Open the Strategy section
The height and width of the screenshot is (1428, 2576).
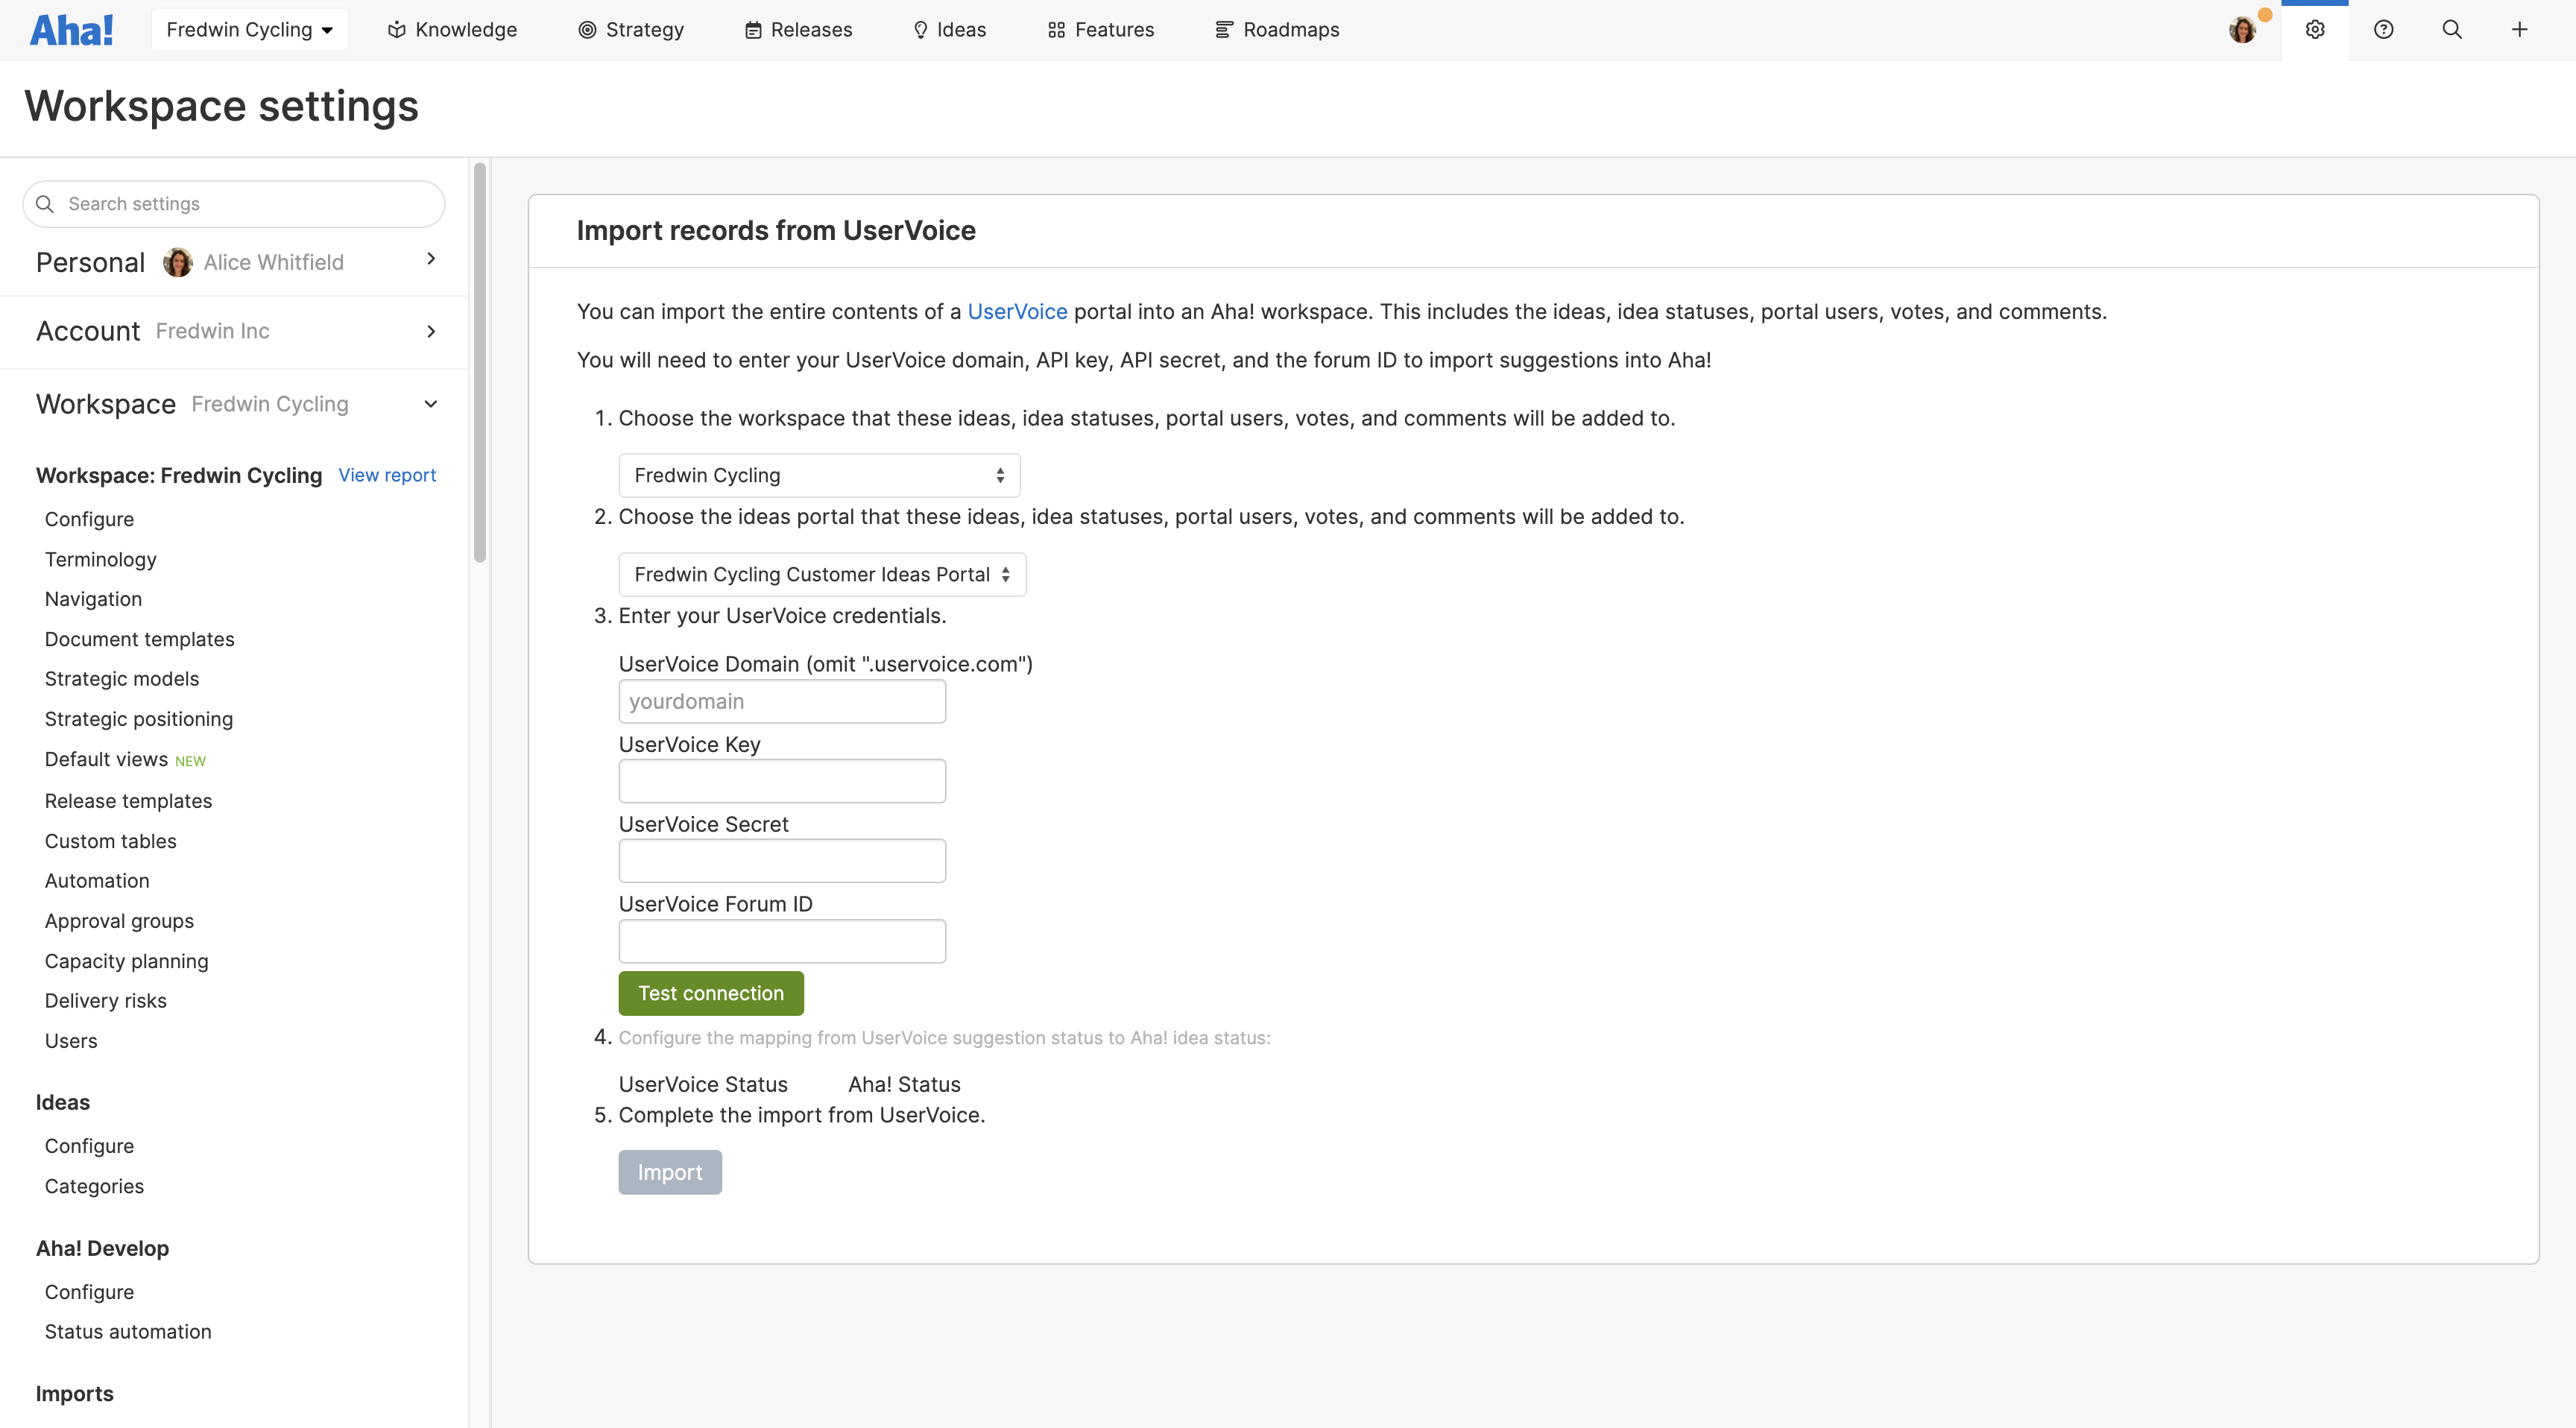(631, 29)
